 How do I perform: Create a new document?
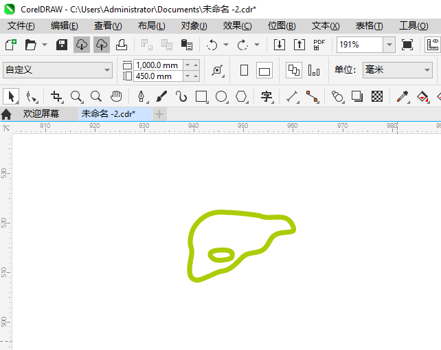[x=11, y=45]
